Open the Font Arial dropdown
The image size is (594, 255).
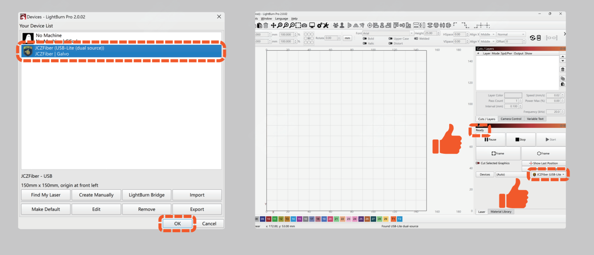click(388, 33)
